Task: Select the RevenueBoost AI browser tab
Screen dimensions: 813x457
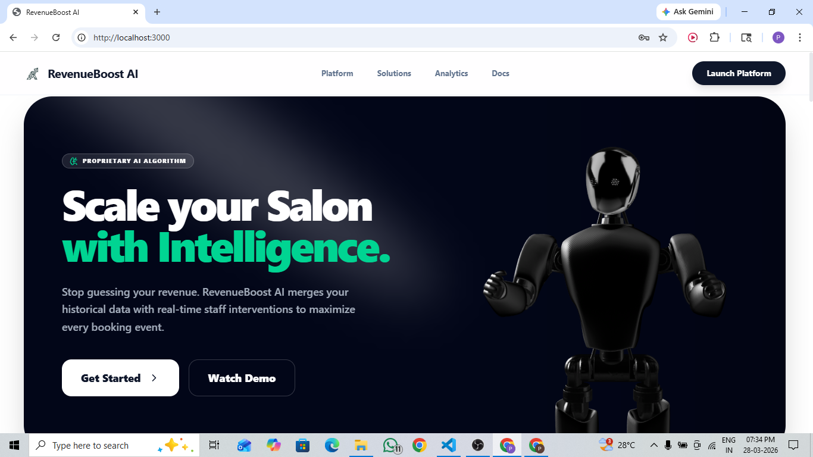Action: click(x=76, y=12)
